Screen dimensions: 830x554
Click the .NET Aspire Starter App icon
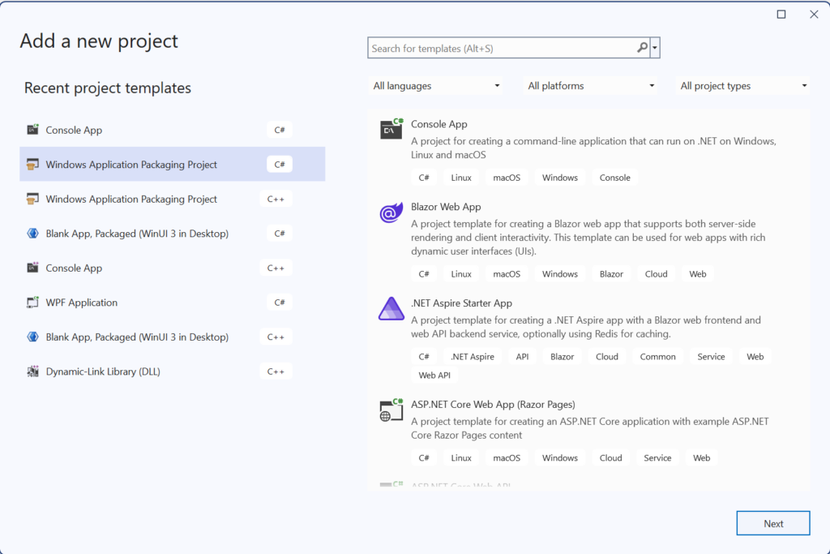click(391, 309)
